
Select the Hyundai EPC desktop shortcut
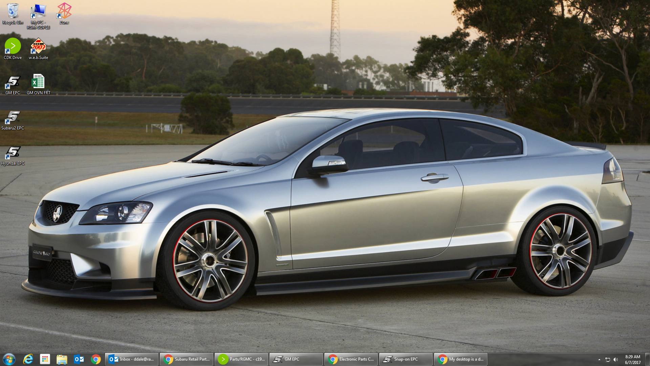pyautogui.click(x=13, y=156)
